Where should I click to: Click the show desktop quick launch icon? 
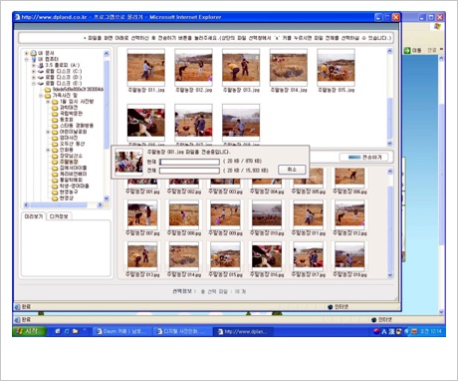coord(58,331)
